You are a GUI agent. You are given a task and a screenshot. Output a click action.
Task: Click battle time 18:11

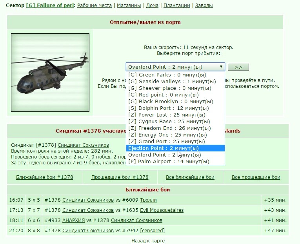[16, 220]
